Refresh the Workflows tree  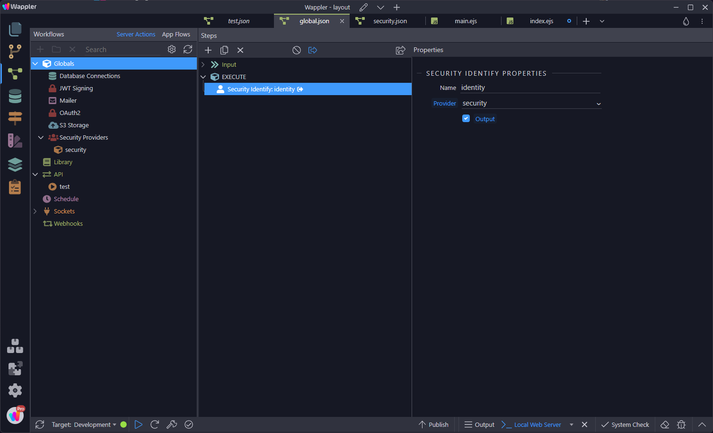(x=188, y=49)
